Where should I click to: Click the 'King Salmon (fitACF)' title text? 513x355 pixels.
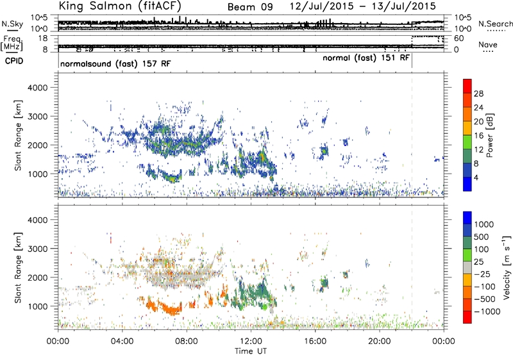point(119,6)
